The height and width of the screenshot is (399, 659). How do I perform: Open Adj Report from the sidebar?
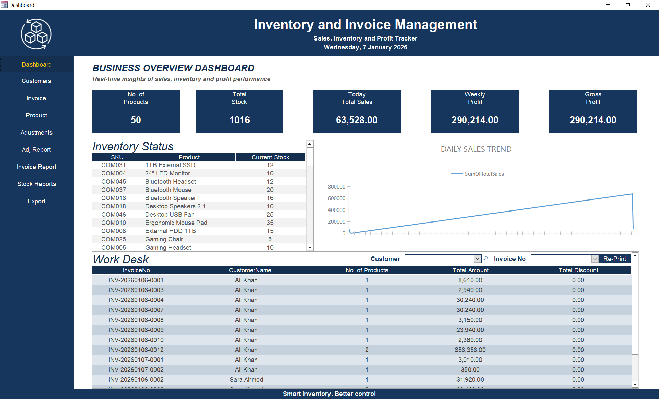tap(36, 150)
